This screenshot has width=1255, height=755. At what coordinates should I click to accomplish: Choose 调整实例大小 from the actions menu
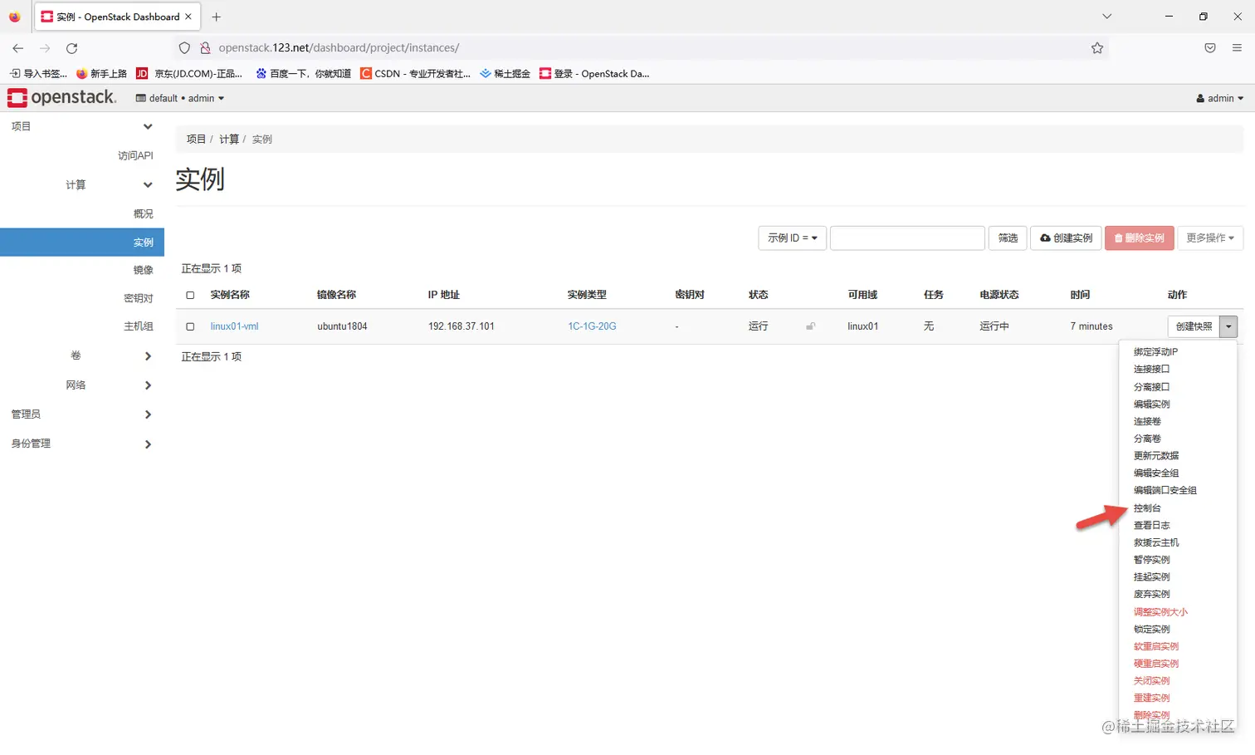tap(1160, 612)
